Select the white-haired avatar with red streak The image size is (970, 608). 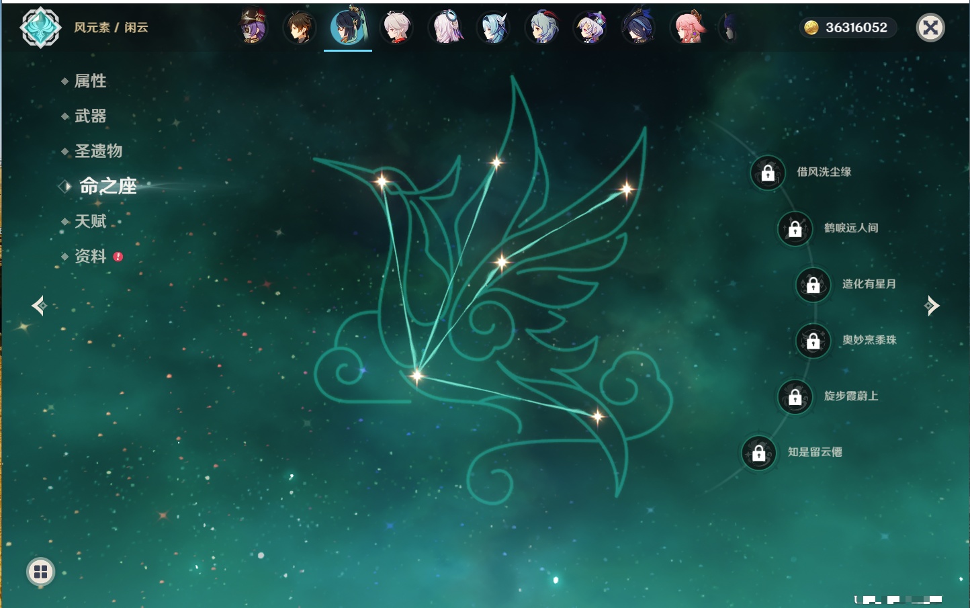point(396,28)
